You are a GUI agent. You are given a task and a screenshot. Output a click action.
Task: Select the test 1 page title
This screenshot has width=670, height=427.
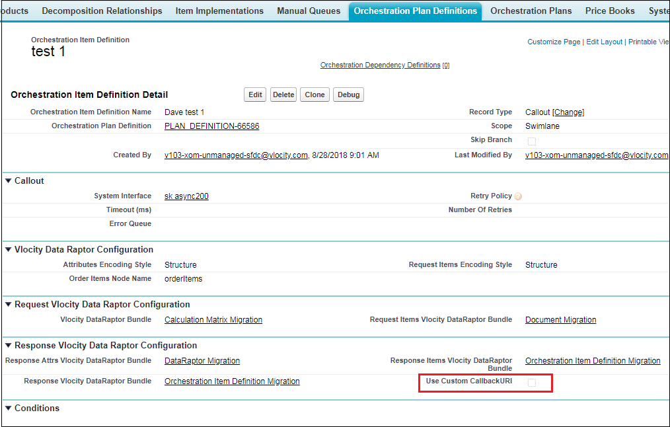(48, 52)
